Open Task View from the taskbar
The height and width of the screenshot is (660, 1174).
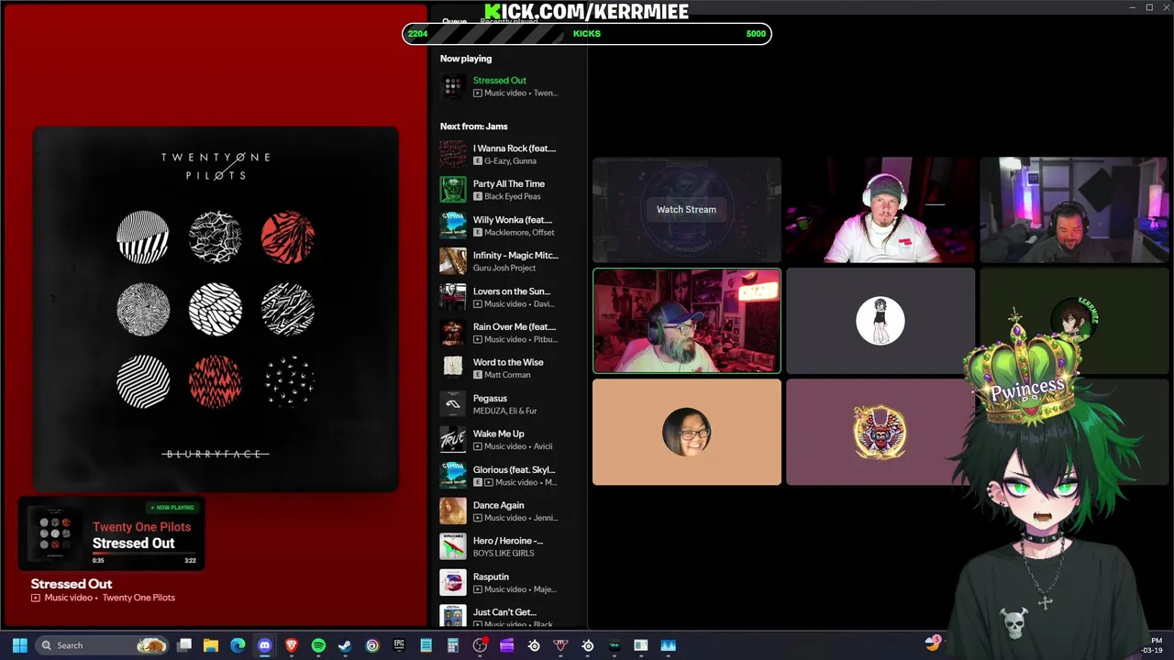point(184,645)
